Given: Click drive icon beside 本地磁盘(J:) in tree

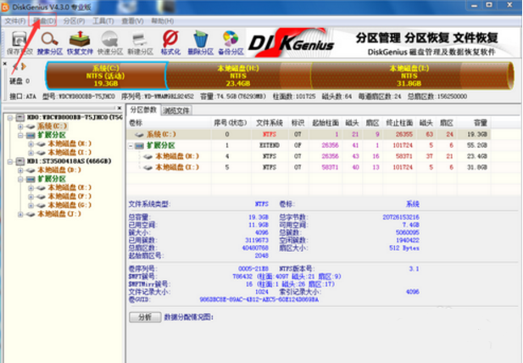Looking at the screenshot, I should pyautogui.click(x=31, y=214).
